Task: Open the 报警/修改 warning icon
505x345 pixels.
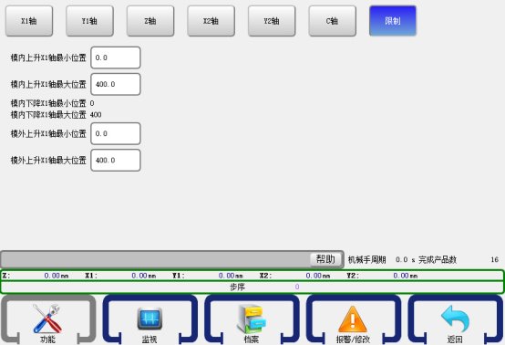Action: point(353,319)
